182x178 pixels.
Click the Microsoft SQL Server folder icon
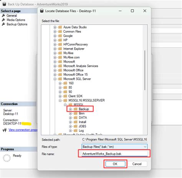(x=60, y=79)
